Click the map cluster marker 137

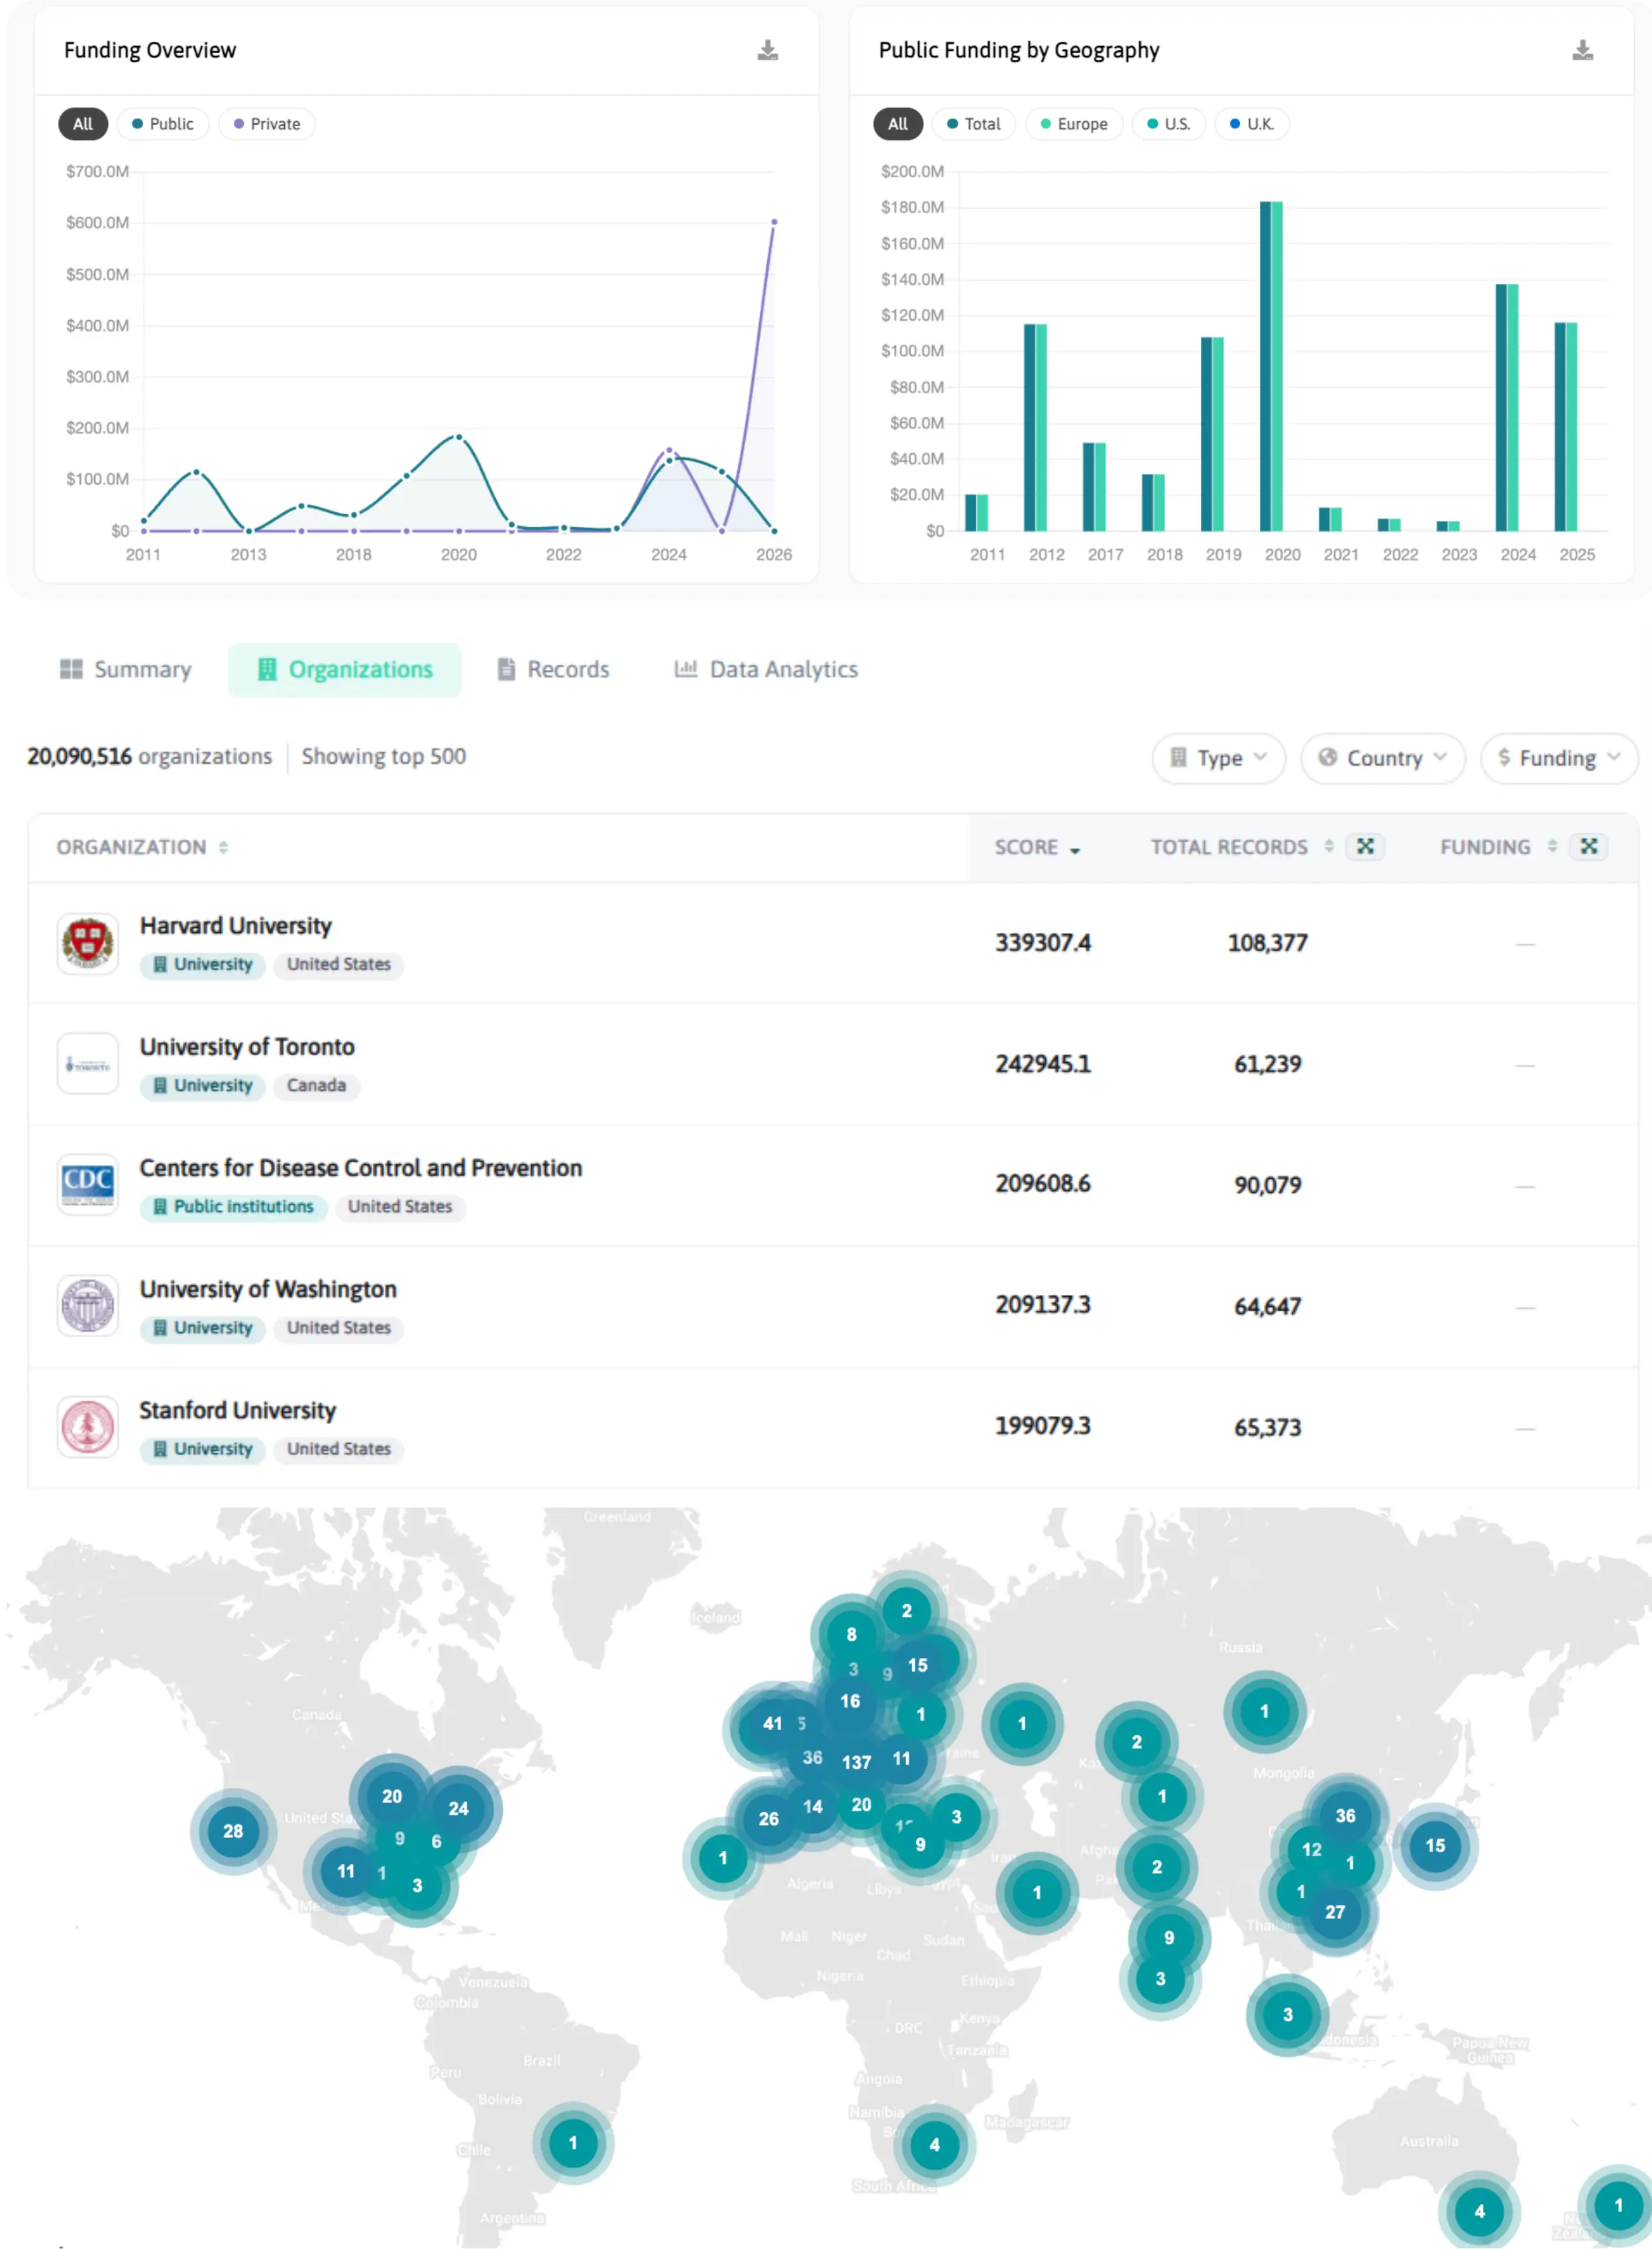coord(856,1762)
